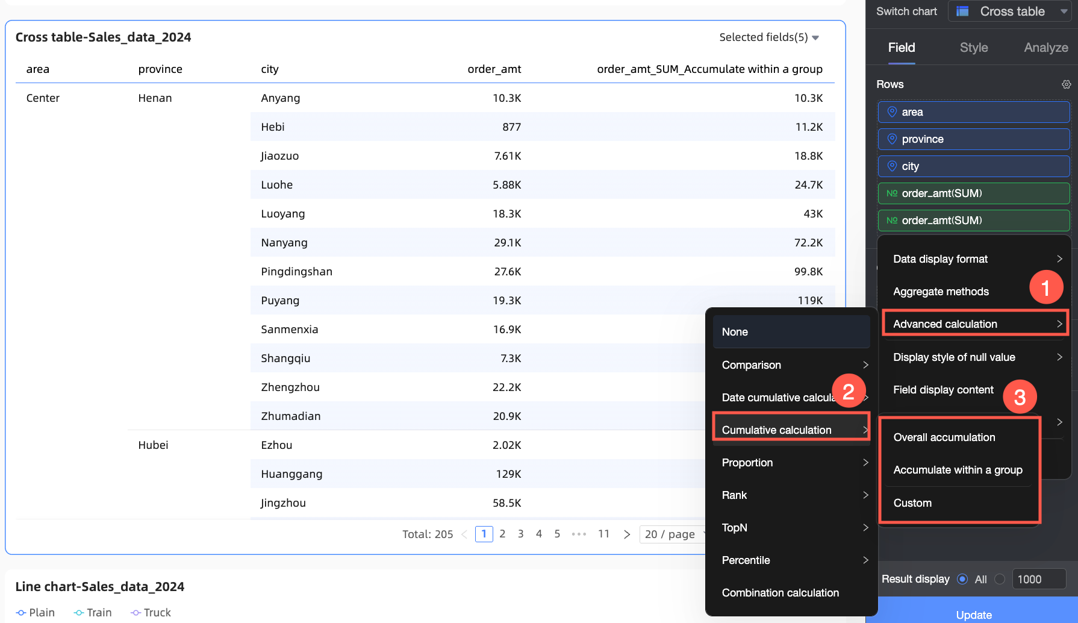Image resolution: width=1078 pixels, height=623 pixels.
Task: Choose Aggregate methods in the context menu
Action: click(x=941, y=292)
